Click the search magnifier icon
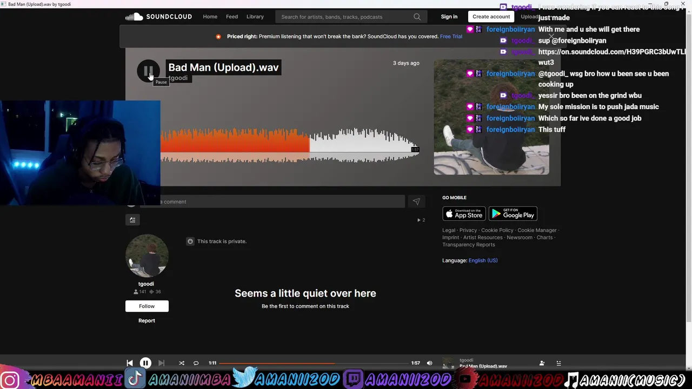 [x=417, y=17]
